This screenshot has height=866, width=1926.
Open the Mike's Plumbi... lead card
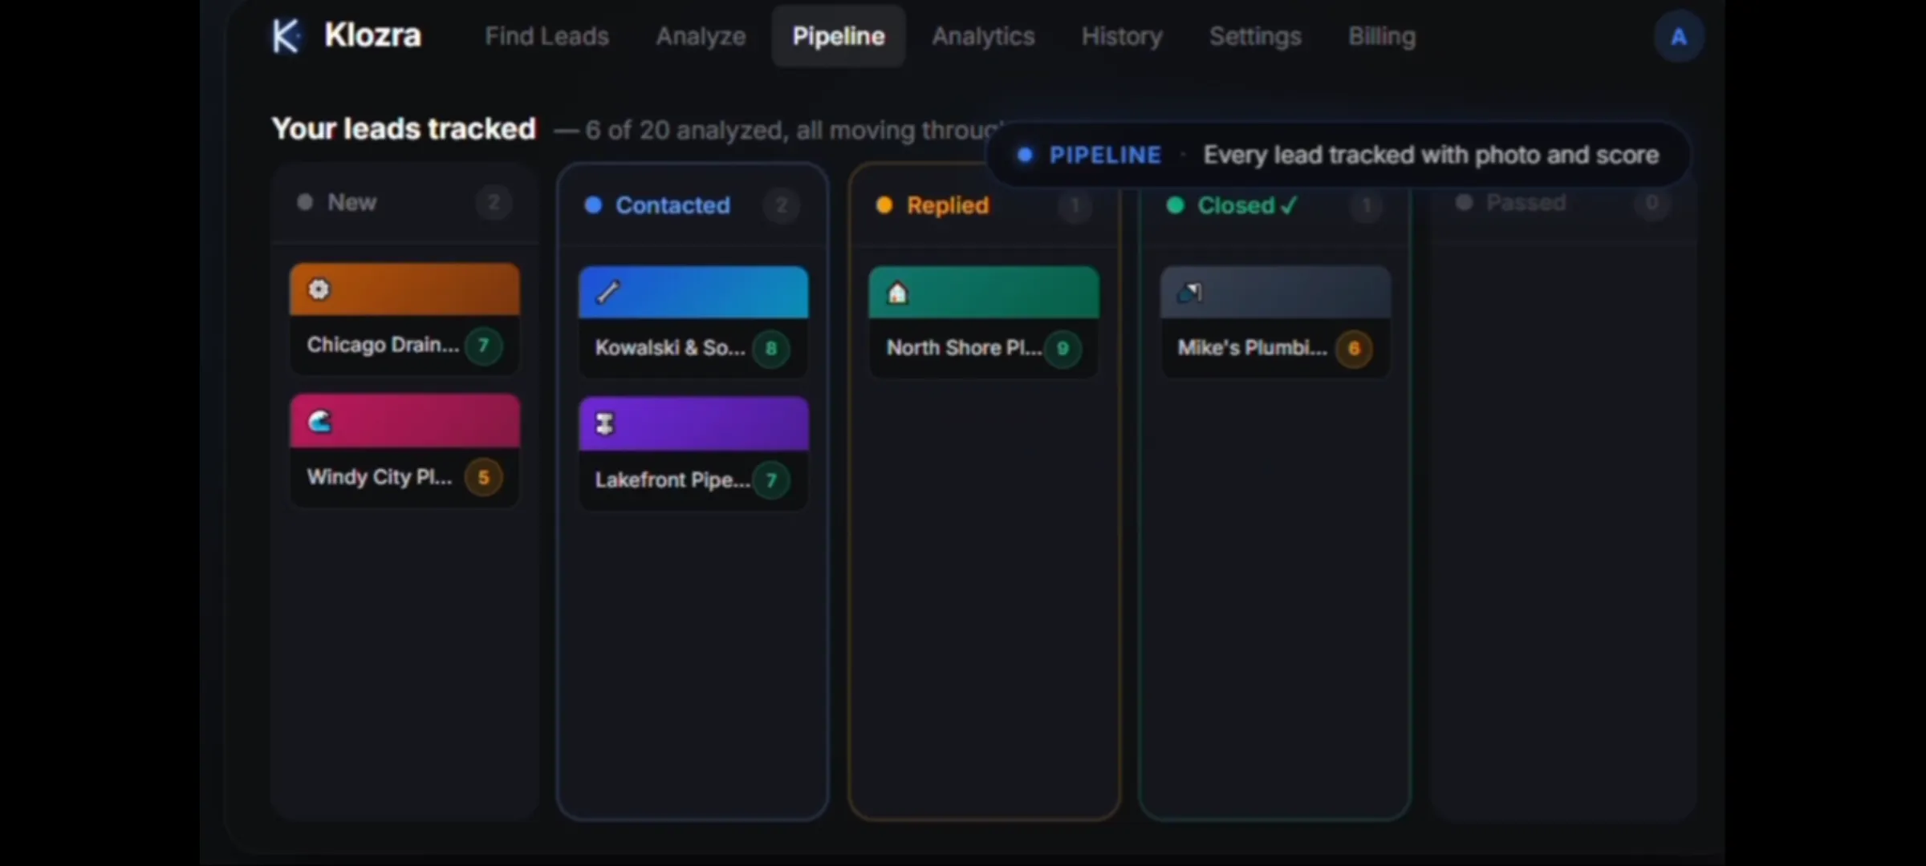pyautogui.click(x=1275, y=322)
